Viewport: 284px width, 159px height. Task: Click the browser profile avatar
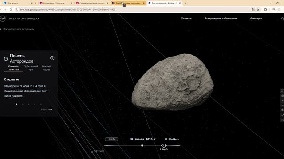pyautogui.click(x=280, y=9)
